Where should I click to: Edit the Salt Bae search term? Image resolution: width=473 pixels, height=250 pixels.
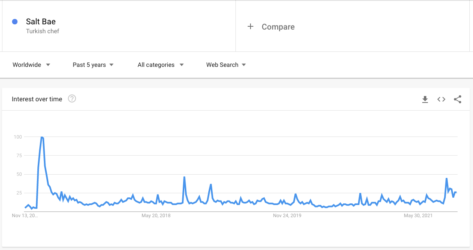point(41,22)
